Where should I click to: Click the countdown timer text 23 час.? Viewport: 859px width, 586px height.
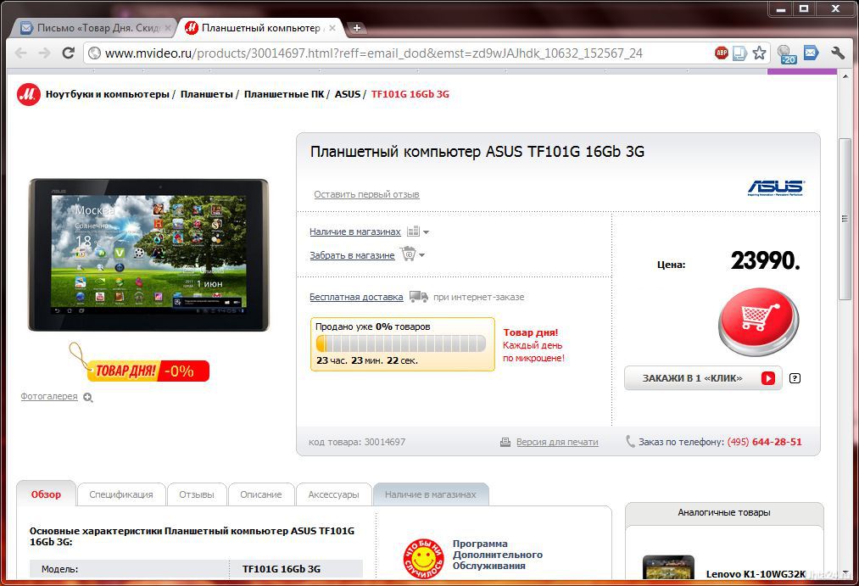pos(367,360)
